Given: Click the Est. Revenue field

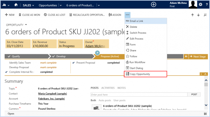Looking at the screenshot, I should 44,44.
